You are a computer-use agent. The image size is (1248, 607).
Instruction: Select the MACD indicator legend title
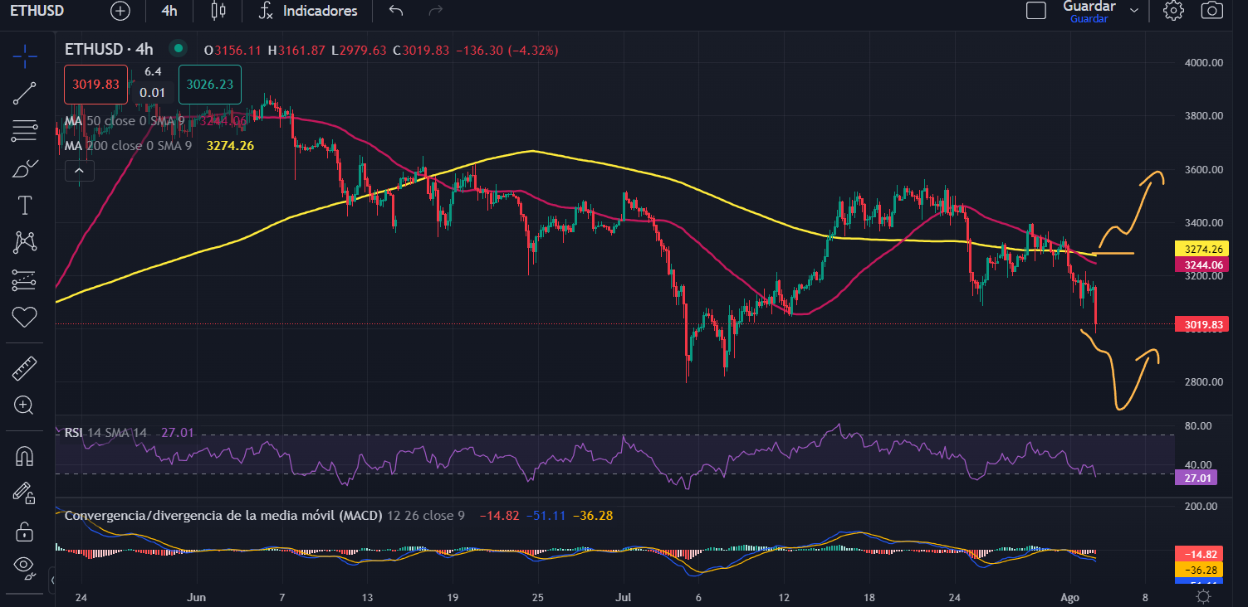[223, 515]
